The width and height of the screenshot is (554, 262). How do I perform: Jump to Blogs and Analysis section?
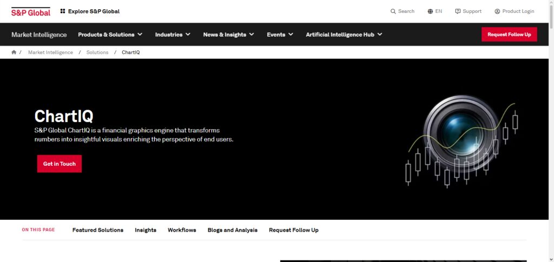233,230
